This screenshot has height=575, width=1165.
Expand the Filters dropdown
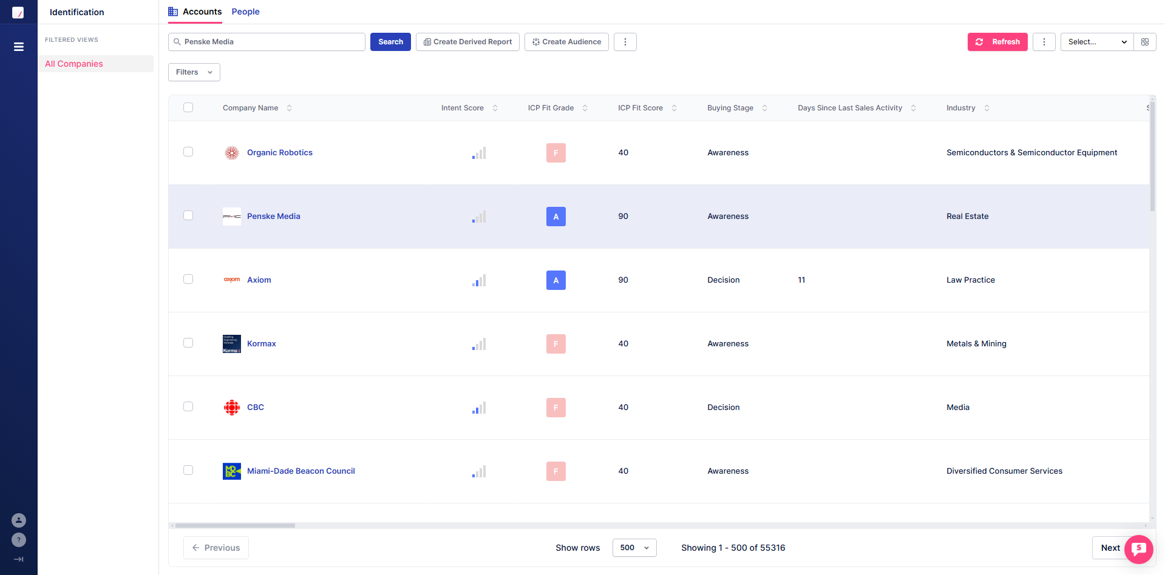click(x=194, y=72)
